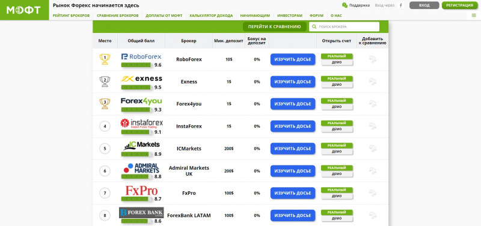Open the hamburger menu icon
Screen dimensions: 481x226
(474, 16)
